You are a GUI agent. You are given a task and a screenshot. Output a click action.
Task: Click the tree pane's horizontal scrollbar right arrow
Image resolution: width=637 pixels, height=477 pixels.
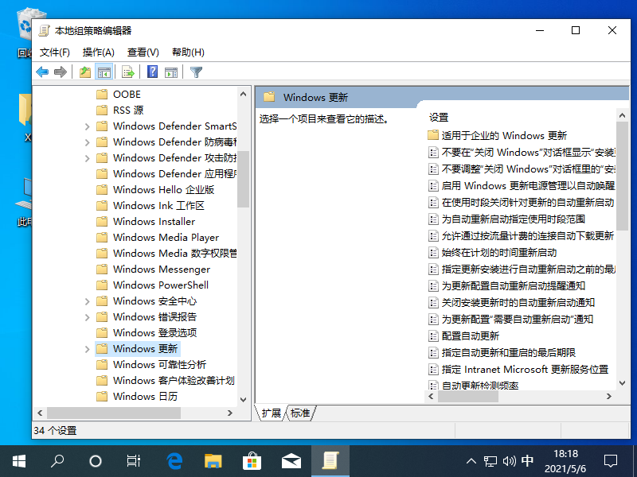point(231,413)
